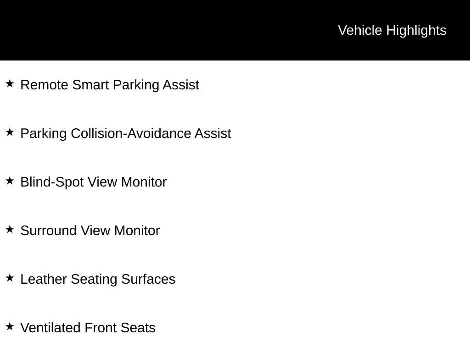The height and width of the screenshot is (352, 470).
Task: Click the star beside Remote Smart Parking Assist
Action: (x=10, y=83)
